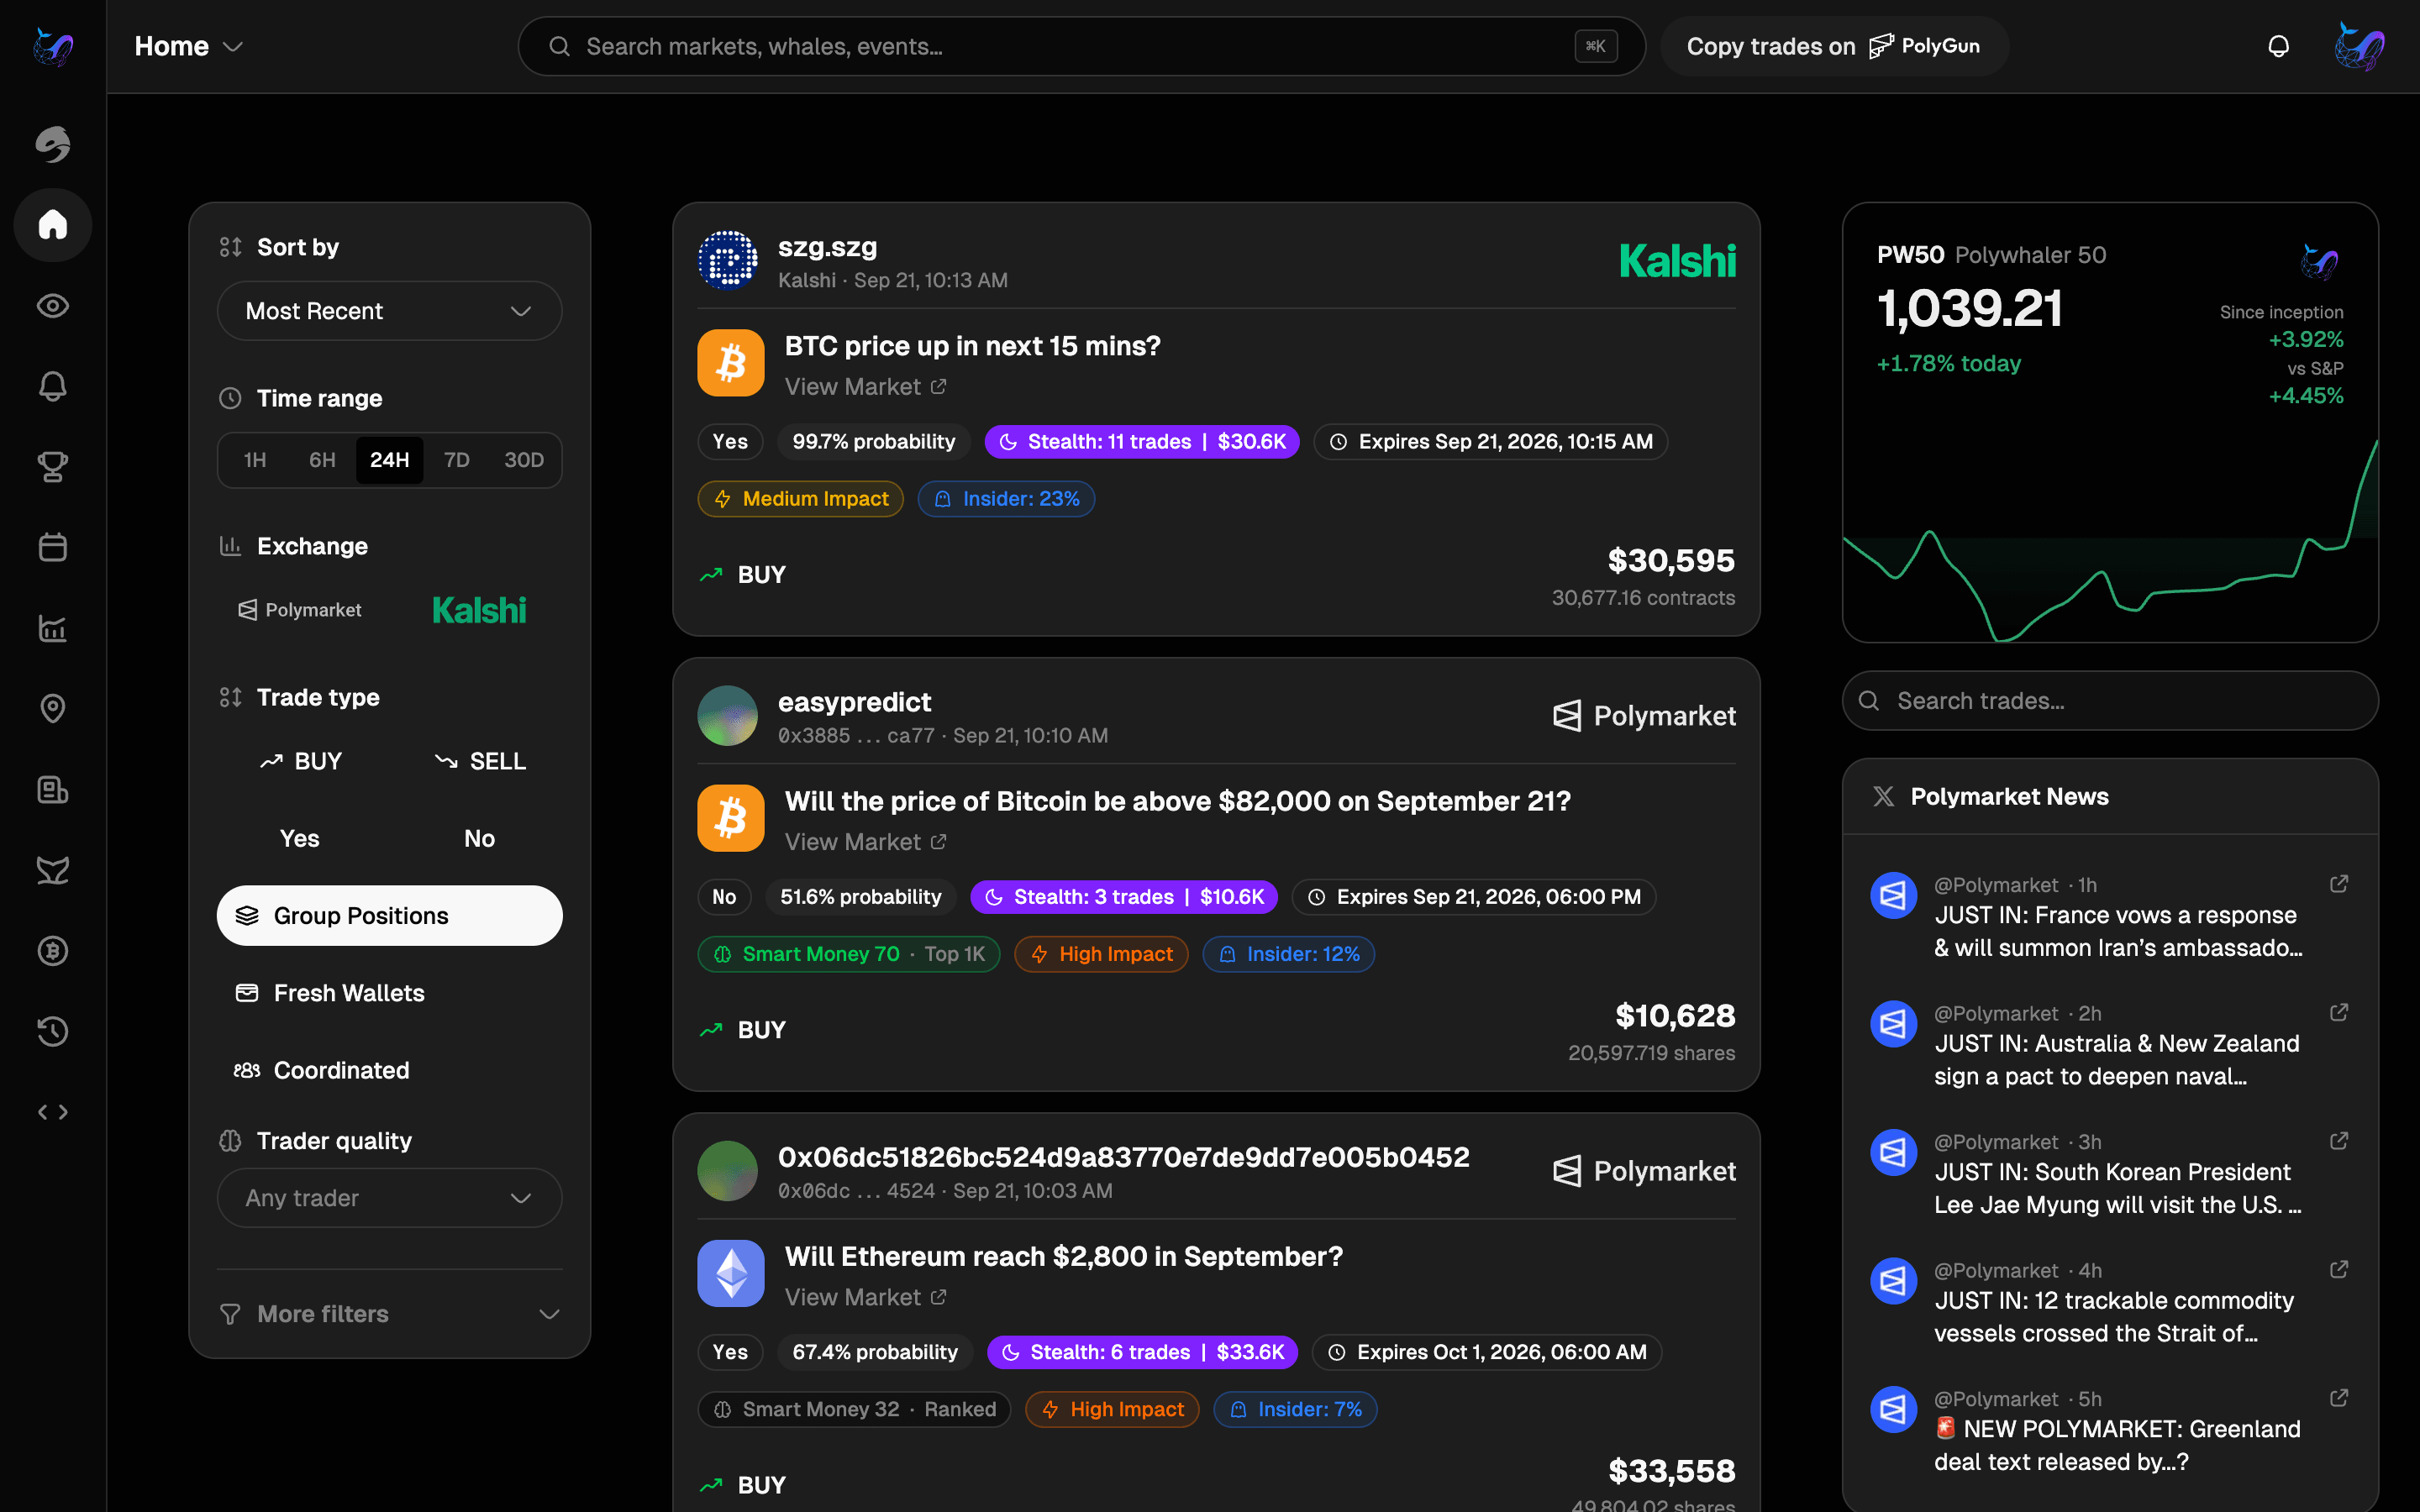The image size is (2420, 1512).
Task: Select the 1H time range
Action: [x=255, y=460]
